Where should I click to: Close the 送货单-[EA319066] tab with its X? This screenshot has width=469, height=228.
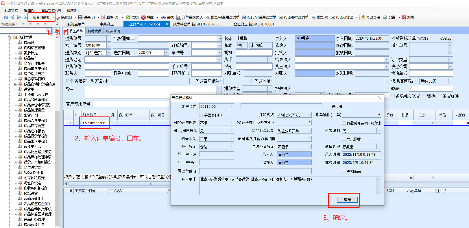click(167, 24)
